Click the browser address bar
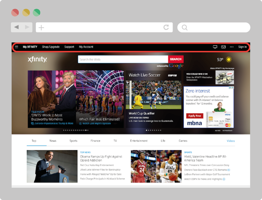 (x=104, y=27)
